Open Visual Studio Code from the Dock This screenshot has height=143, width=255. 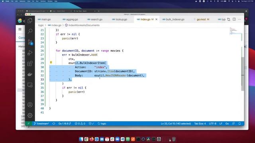point(122,139)
